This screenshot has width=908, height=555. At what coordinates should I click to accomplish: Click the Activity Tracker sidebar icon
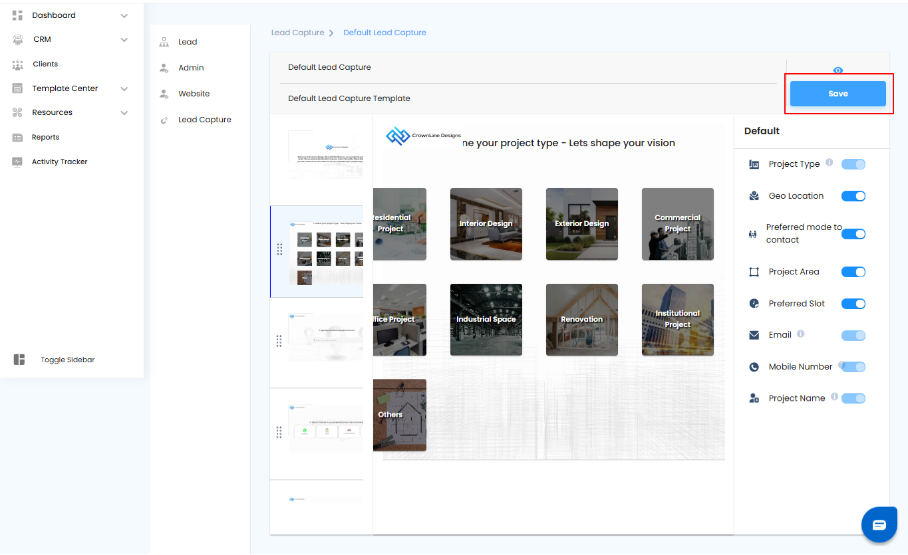click(x=18, y=162)
